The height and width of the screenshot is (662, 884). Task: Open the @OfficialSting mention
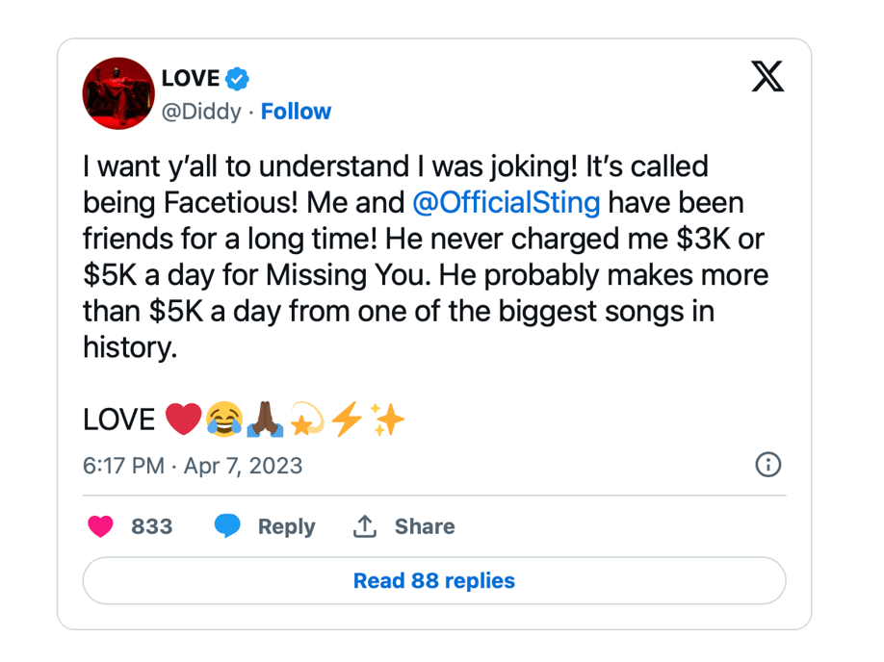pyautogui.click(x=506, y=203)
